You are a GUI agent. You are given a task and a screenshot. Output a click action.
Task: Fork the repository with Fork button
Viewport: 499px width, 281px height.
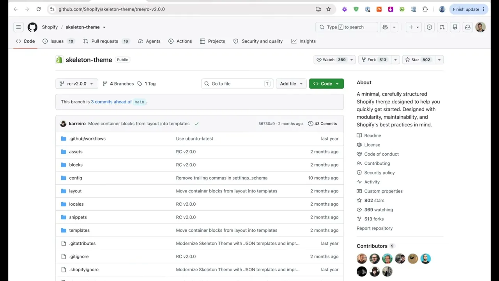(375, 60)
